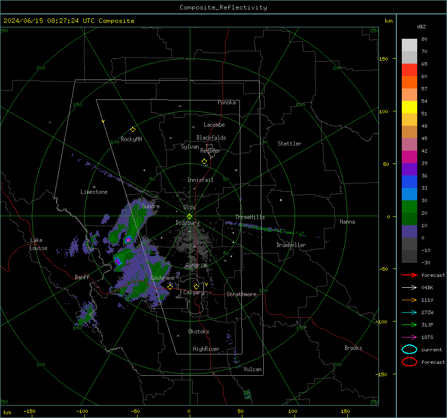The image size is (447, 418).
Task: Click the Cochrane label
Action: pos(162,278)
